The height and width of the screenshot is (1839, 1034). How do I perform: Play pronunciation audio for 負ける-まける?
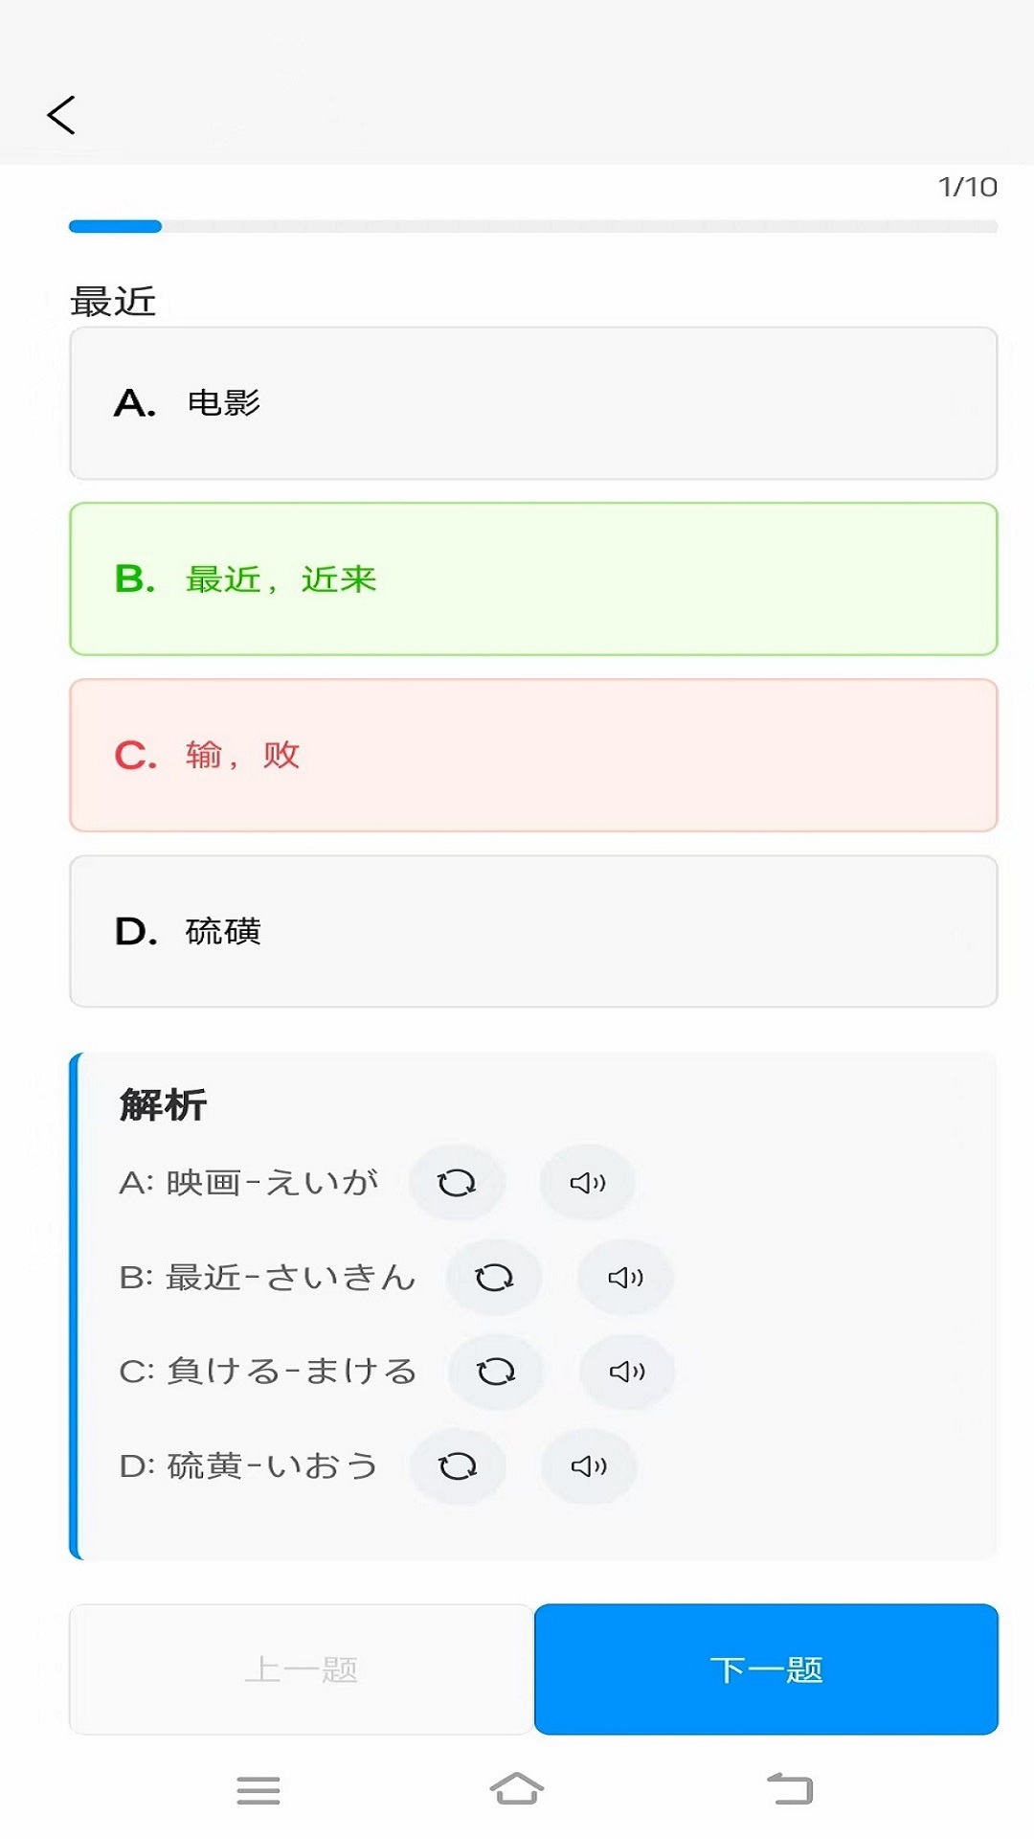[x=625, y=1370]
